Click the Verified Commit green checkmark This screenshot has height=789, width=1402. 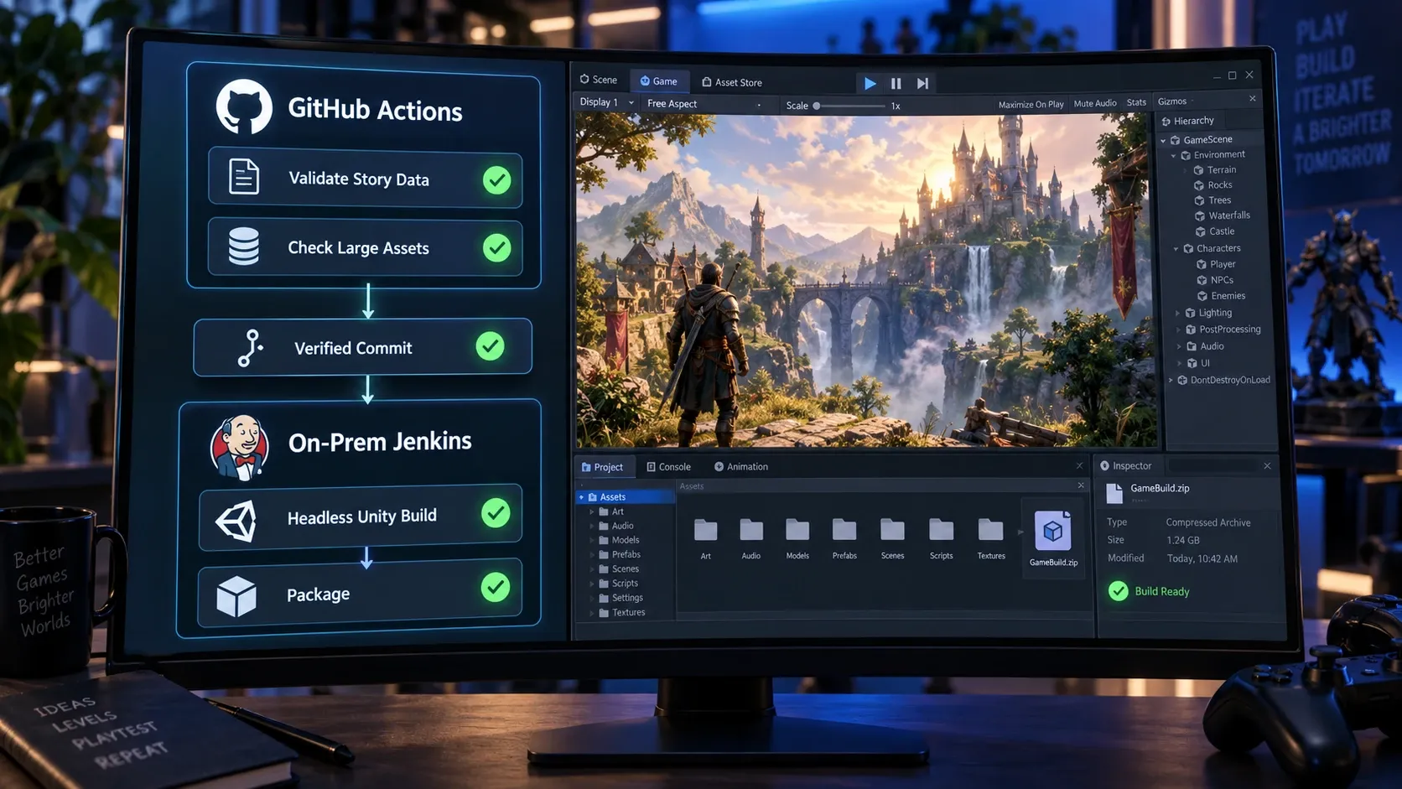(490, 346)
